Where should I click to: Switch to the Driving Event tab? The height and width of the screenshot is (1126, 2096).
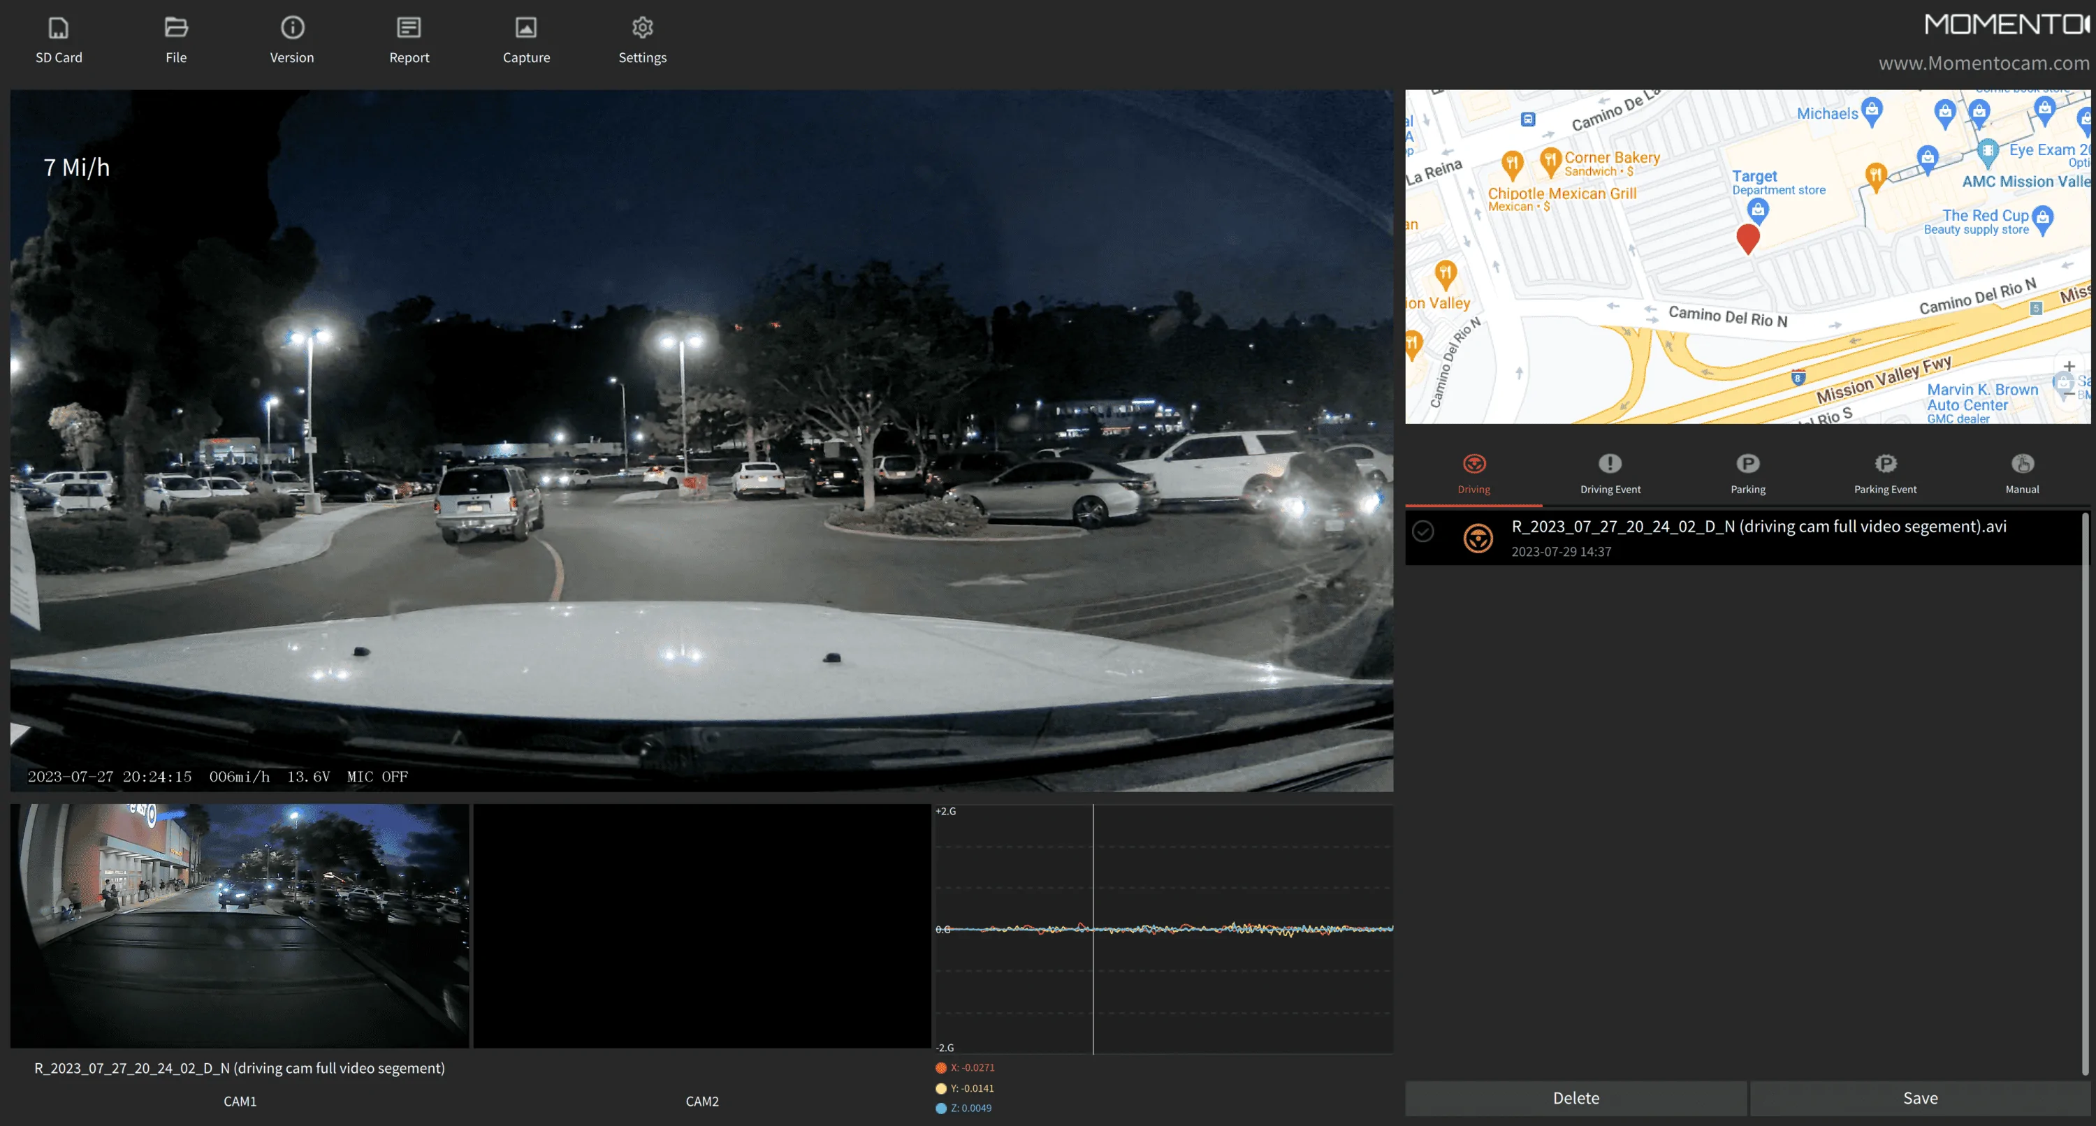click(1610, 474)
